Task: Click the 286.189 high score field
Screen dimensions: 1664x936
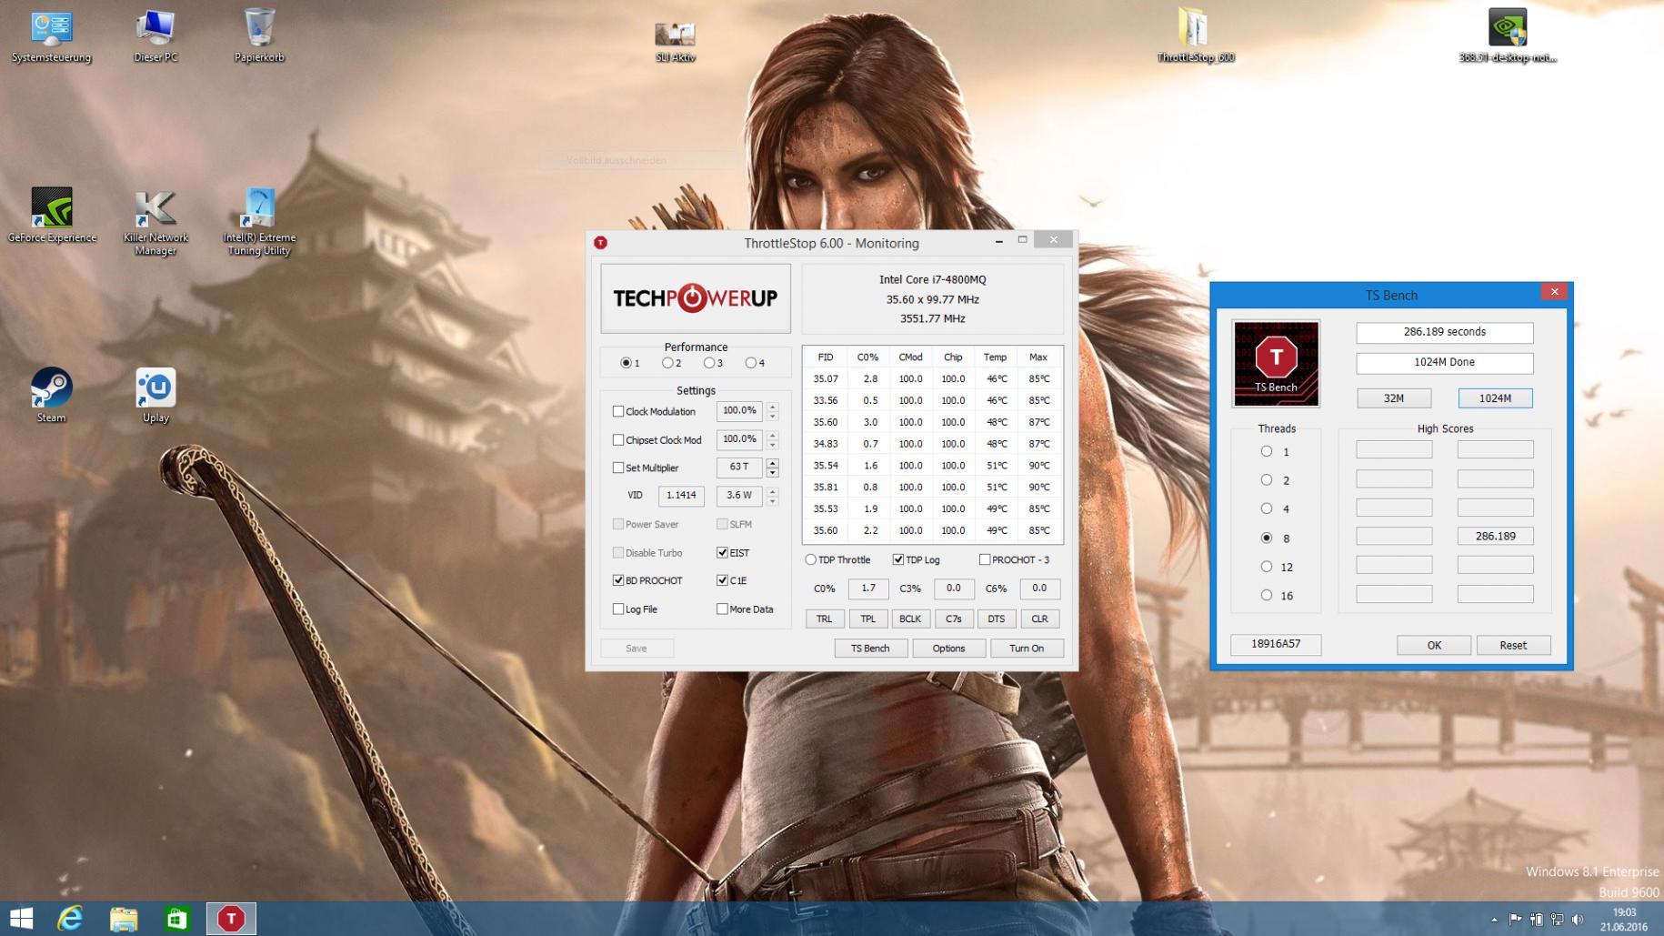Action: [x=1495, y=537]
